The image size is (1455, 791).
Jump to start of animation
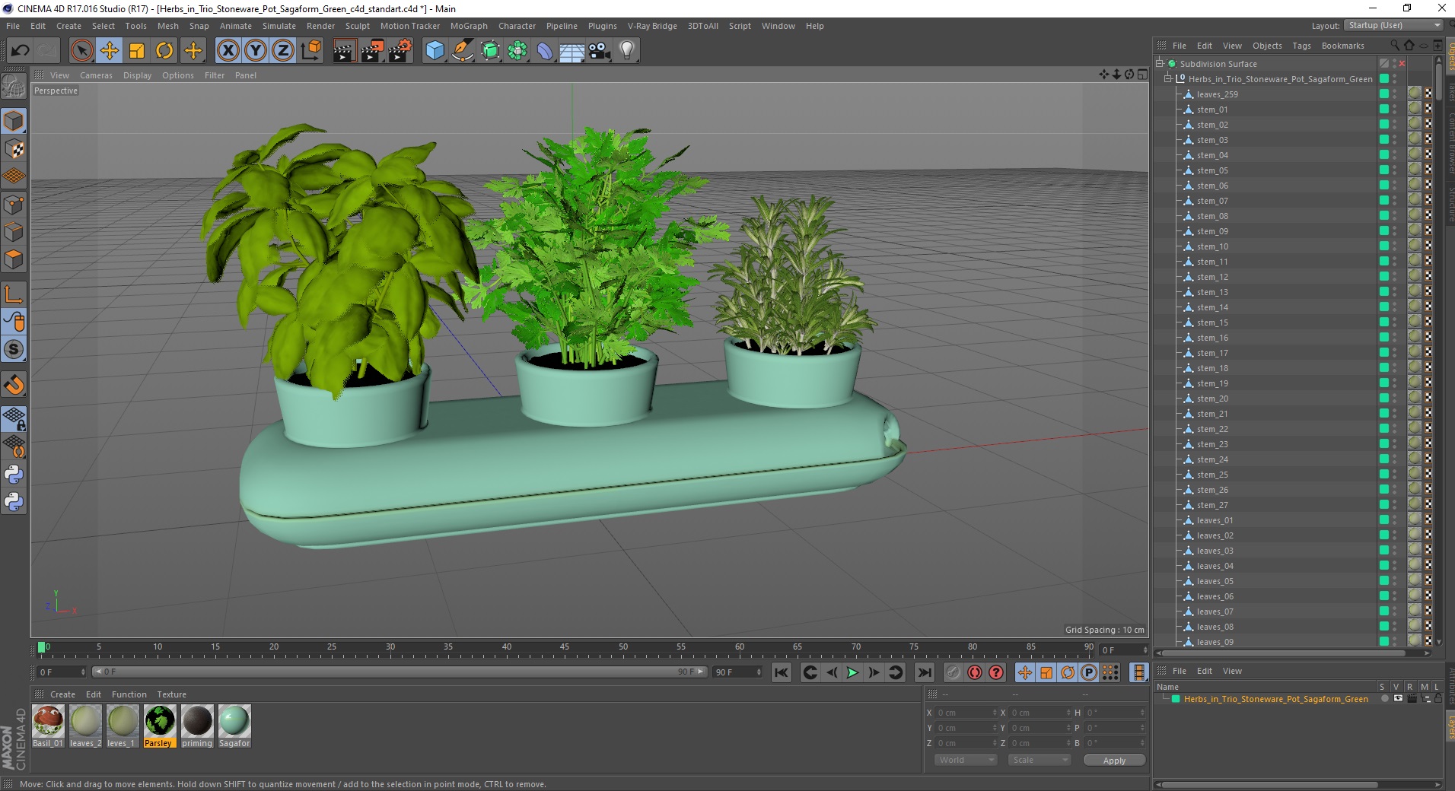(x=782, y=672)
